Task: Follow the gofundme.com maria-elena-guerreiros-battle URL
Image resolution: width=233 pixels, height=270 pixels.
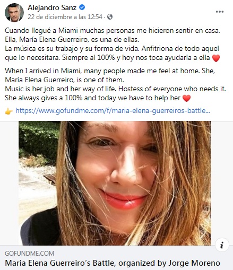Action: (113, 111)
